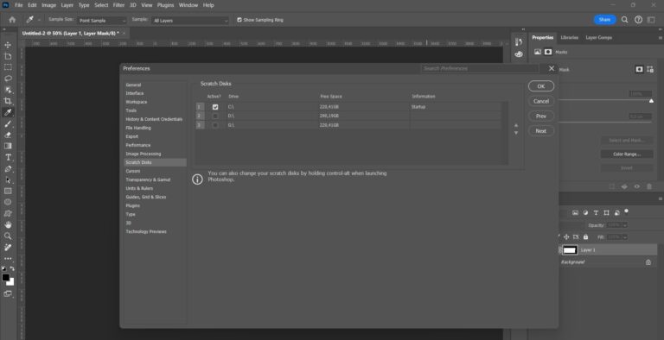664x340 pixels.
Task: Open the Properties panel menu
Action: pos(661,38)
